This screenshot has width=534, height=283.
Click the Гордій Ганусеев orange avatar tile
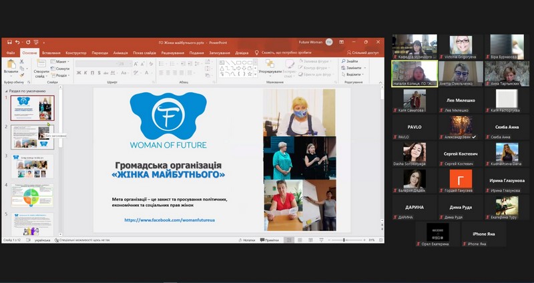(461, 180)
